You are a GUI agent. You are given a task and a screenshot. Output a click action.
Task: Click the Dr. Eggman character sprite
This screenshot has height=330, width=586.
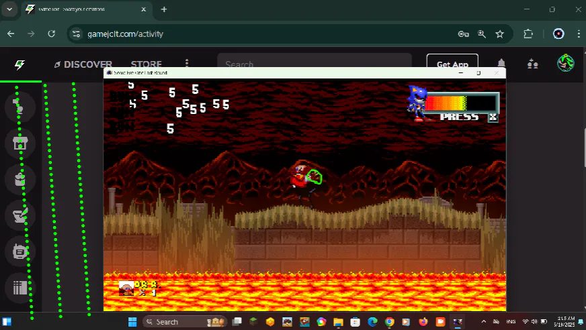coord(304,182)
